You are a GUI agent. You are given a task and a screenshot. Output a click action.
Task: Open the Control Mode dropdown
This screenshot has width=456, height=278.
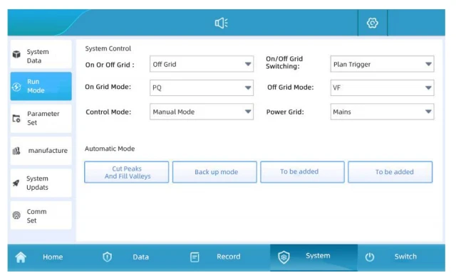[202, 112]
